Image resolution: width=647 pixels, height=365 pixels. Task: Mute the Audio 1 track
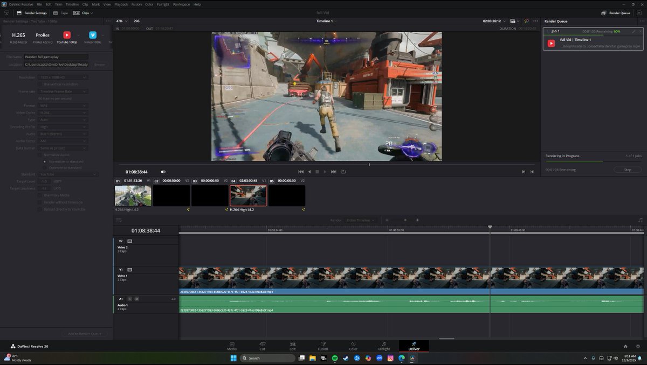[x=136, y=298]
